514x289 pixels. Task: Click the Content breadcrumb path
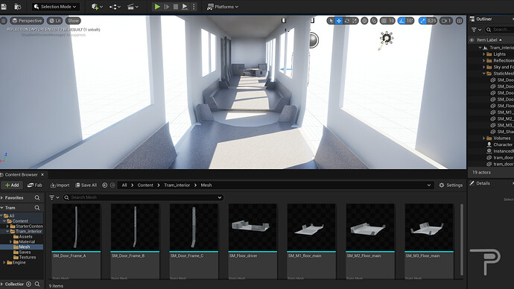[145, 185]
